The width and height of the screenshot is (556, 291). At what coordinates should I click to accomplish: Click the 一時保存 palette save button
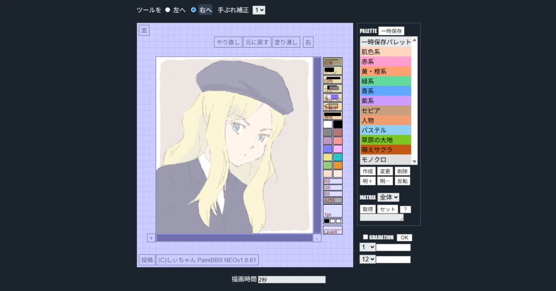[x=391, y=31]
